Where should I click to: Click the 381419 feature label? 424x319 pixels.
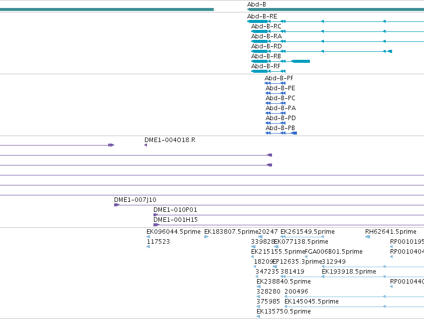[292, 272]
